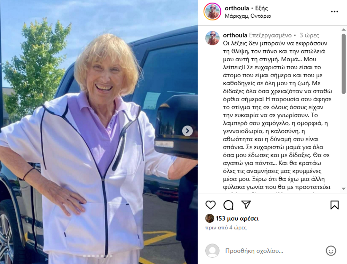Save the post with the bookmark icon

pyautogui.click(x=335, y=205)
